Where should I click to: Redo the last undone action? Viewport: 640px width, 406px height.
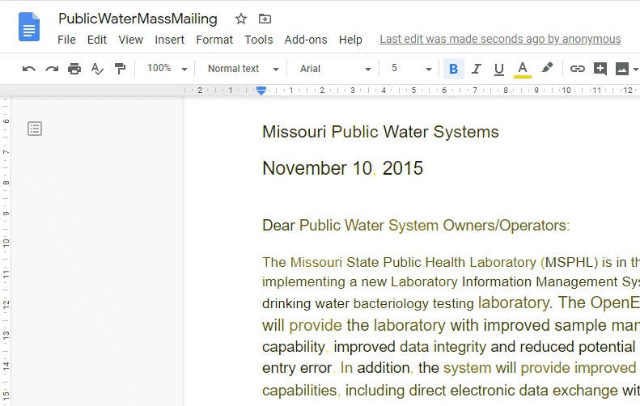pyautogui.click(x=52, y=69)
